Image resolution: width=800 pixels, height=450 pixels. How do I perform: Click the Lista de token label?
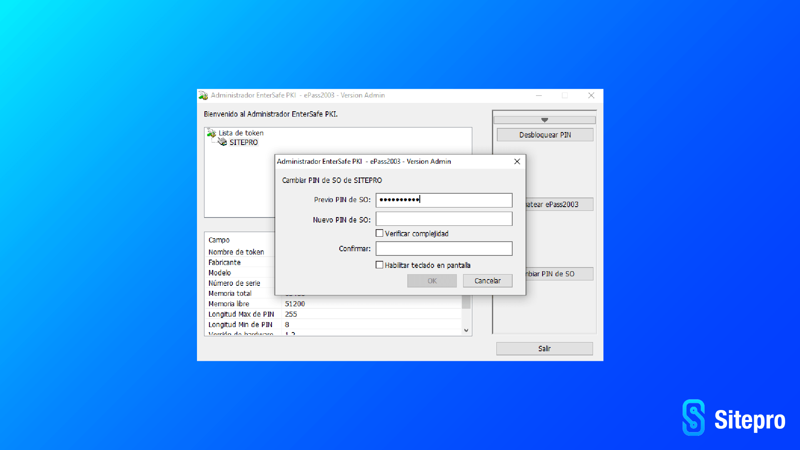[241, 133]
